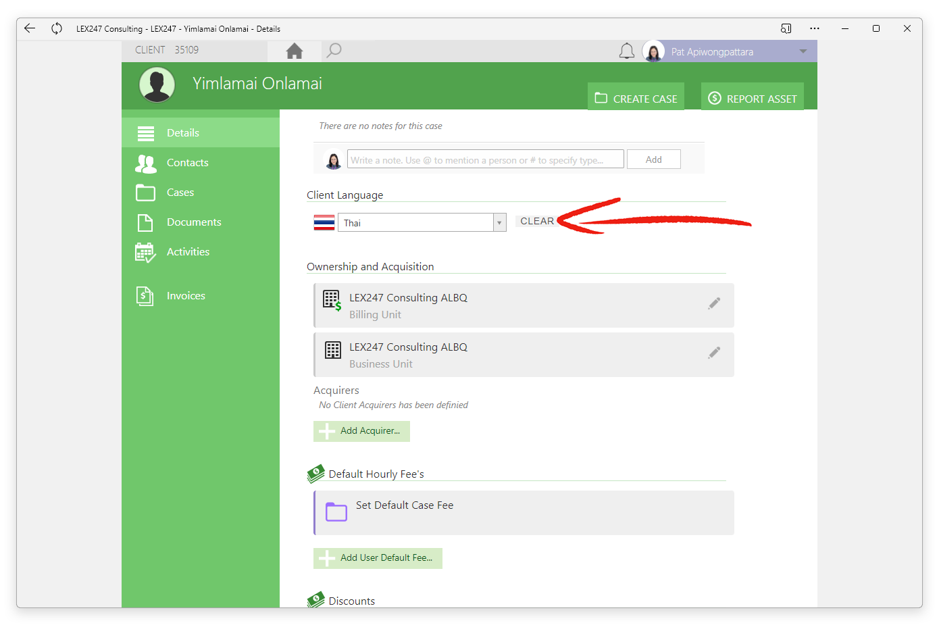Click the Yimlamai Onlamai client name
The width and height of the screenshot is (939, 625).
[257, 83]
